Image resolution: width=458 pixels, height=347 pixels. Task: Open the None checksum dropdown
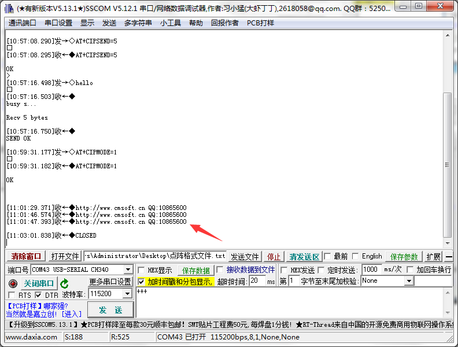tap(409, 281)
